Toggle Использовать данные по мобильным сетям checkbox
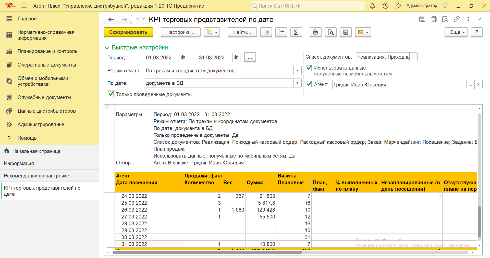The width and height of the screenshot is (490, 258). (x=309, y=68)
